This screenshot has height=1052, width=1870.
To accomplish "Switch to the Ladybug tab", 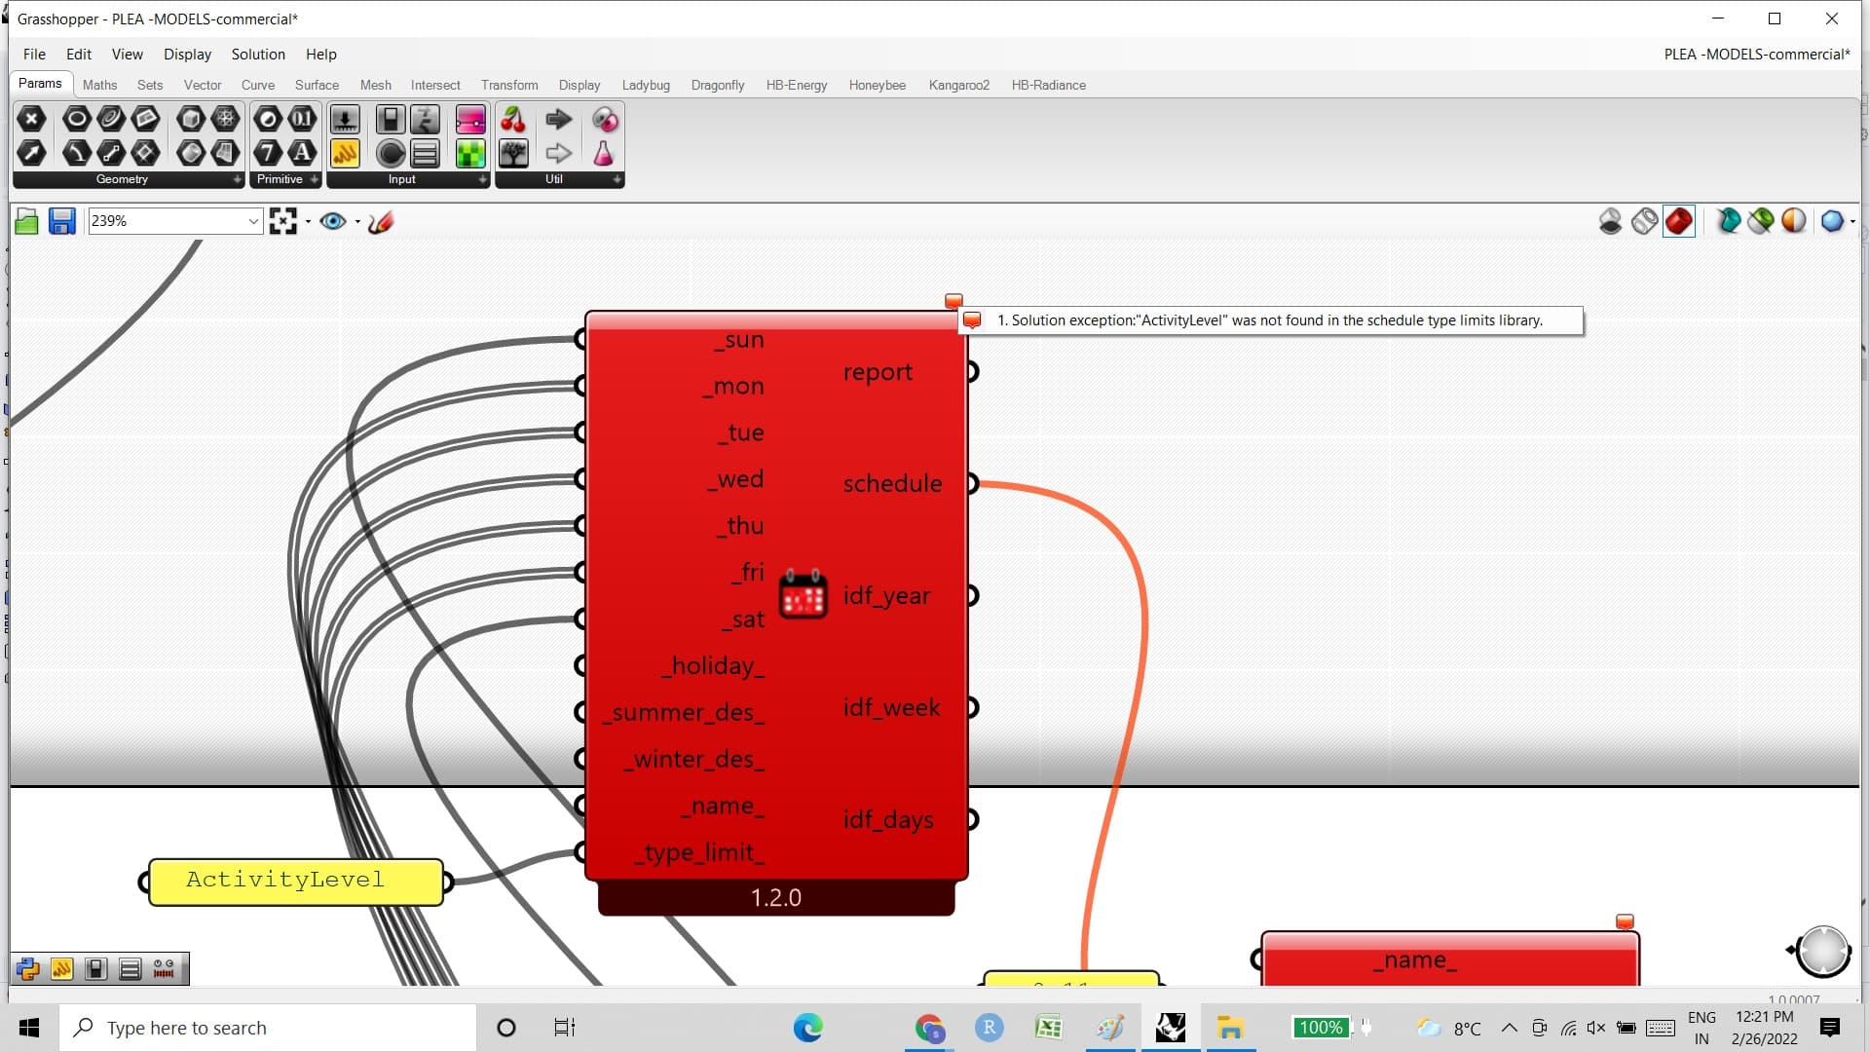I will click(646, 86).
